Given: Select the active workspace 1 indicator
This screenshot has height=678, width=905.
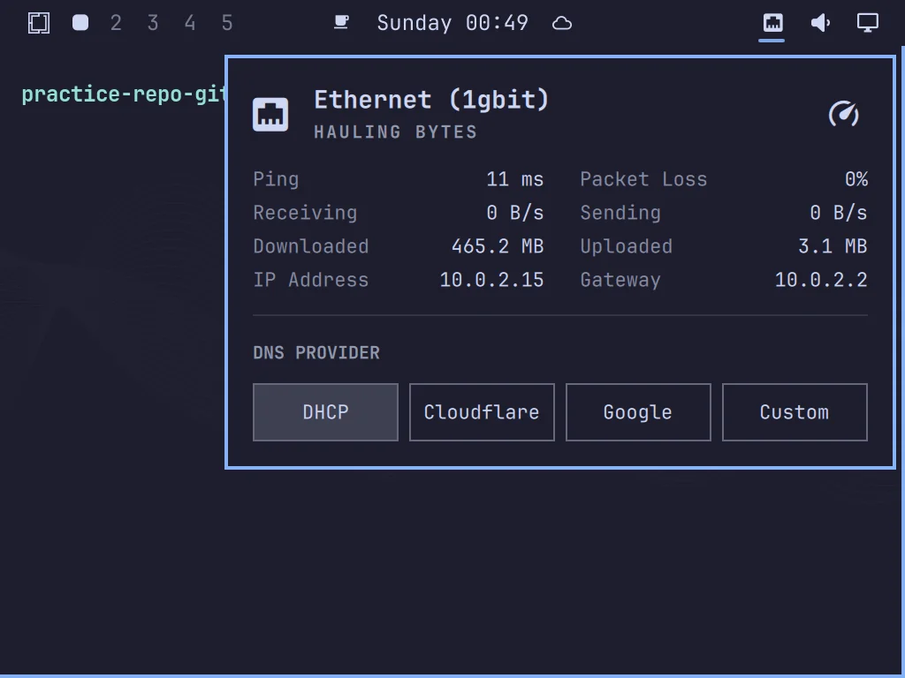Looking at the screenshot, I should coord(80,23).
